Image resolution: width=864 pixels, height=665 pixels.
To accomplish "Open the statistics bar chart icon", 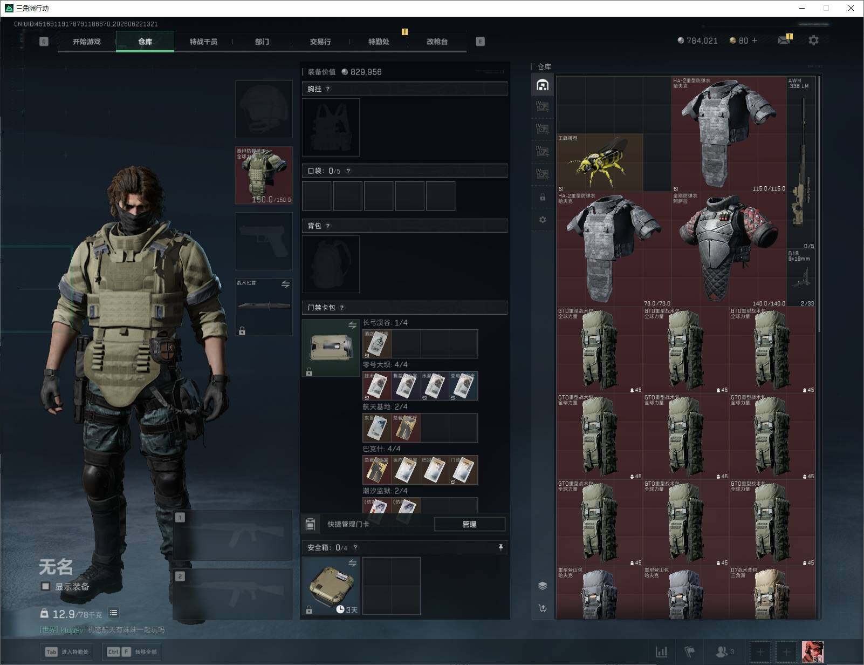I will pos(661,652).
